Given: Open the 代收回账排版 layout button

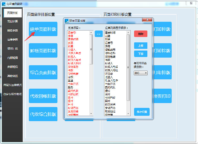Looking at the screenshot, I should (43, 96).
